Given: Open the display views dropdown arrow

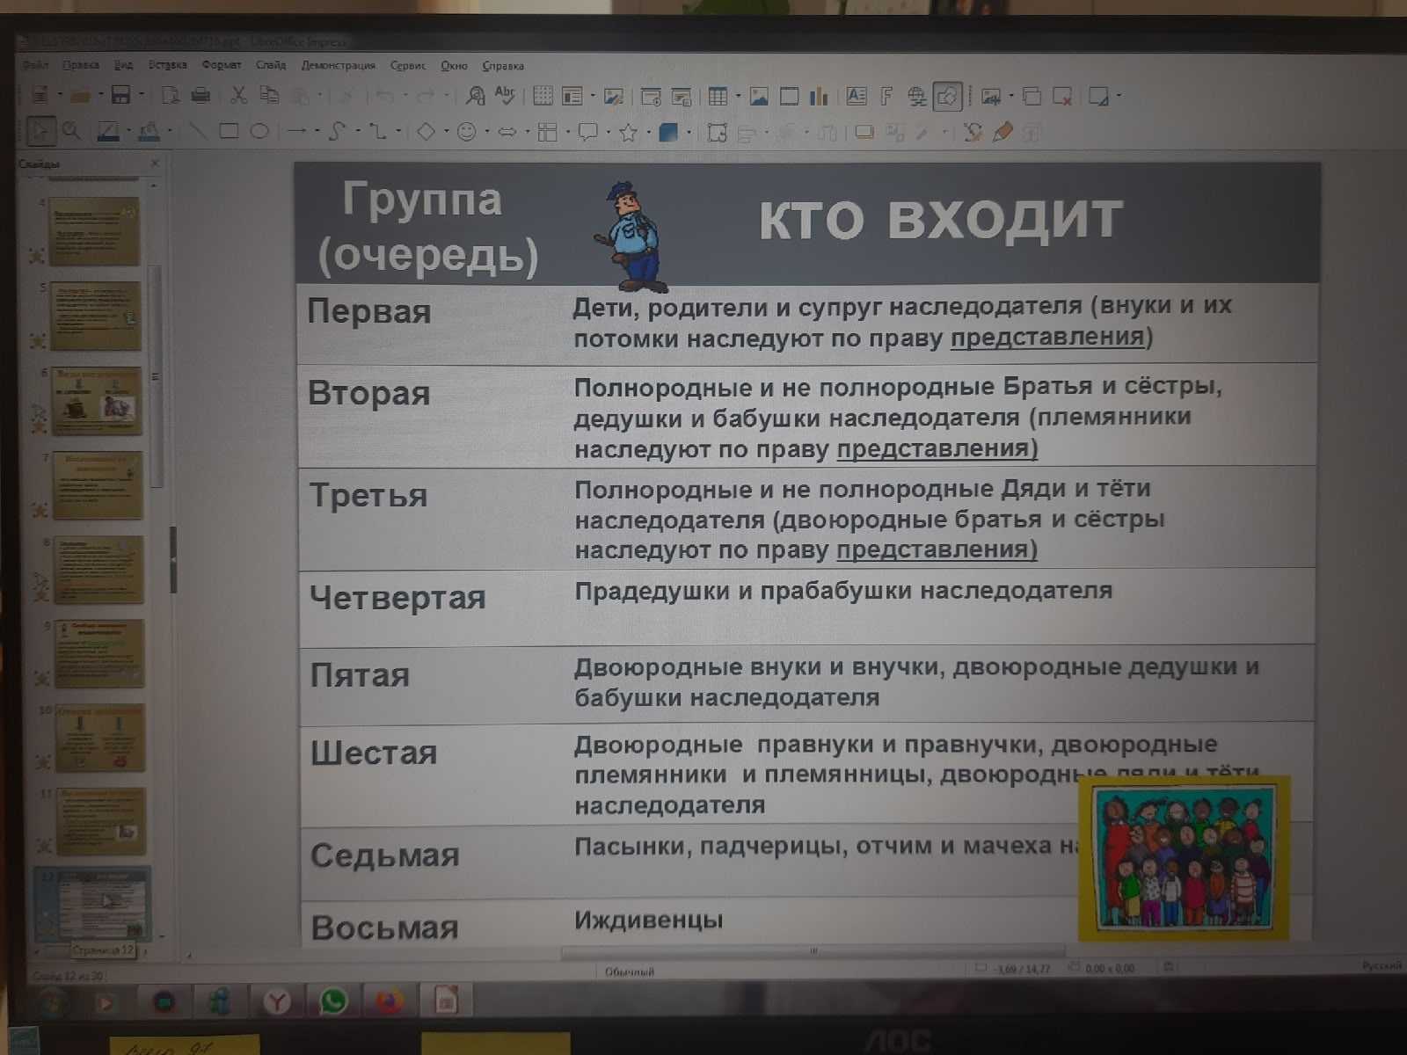Looking at the screenshot, I should tap(593, 96).
